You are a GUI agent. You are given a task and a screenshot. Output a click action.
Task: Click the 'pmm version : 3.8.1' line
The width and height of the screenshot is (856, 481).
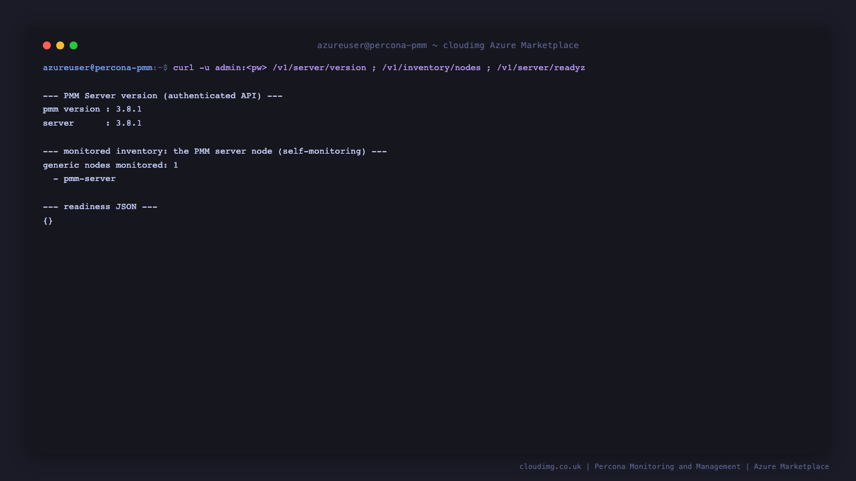[x=92, y=109]
